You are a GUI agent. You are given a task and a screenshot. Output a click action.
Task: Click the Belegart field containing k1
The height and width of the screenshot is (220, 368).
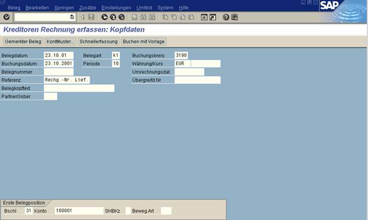(116, 55)
